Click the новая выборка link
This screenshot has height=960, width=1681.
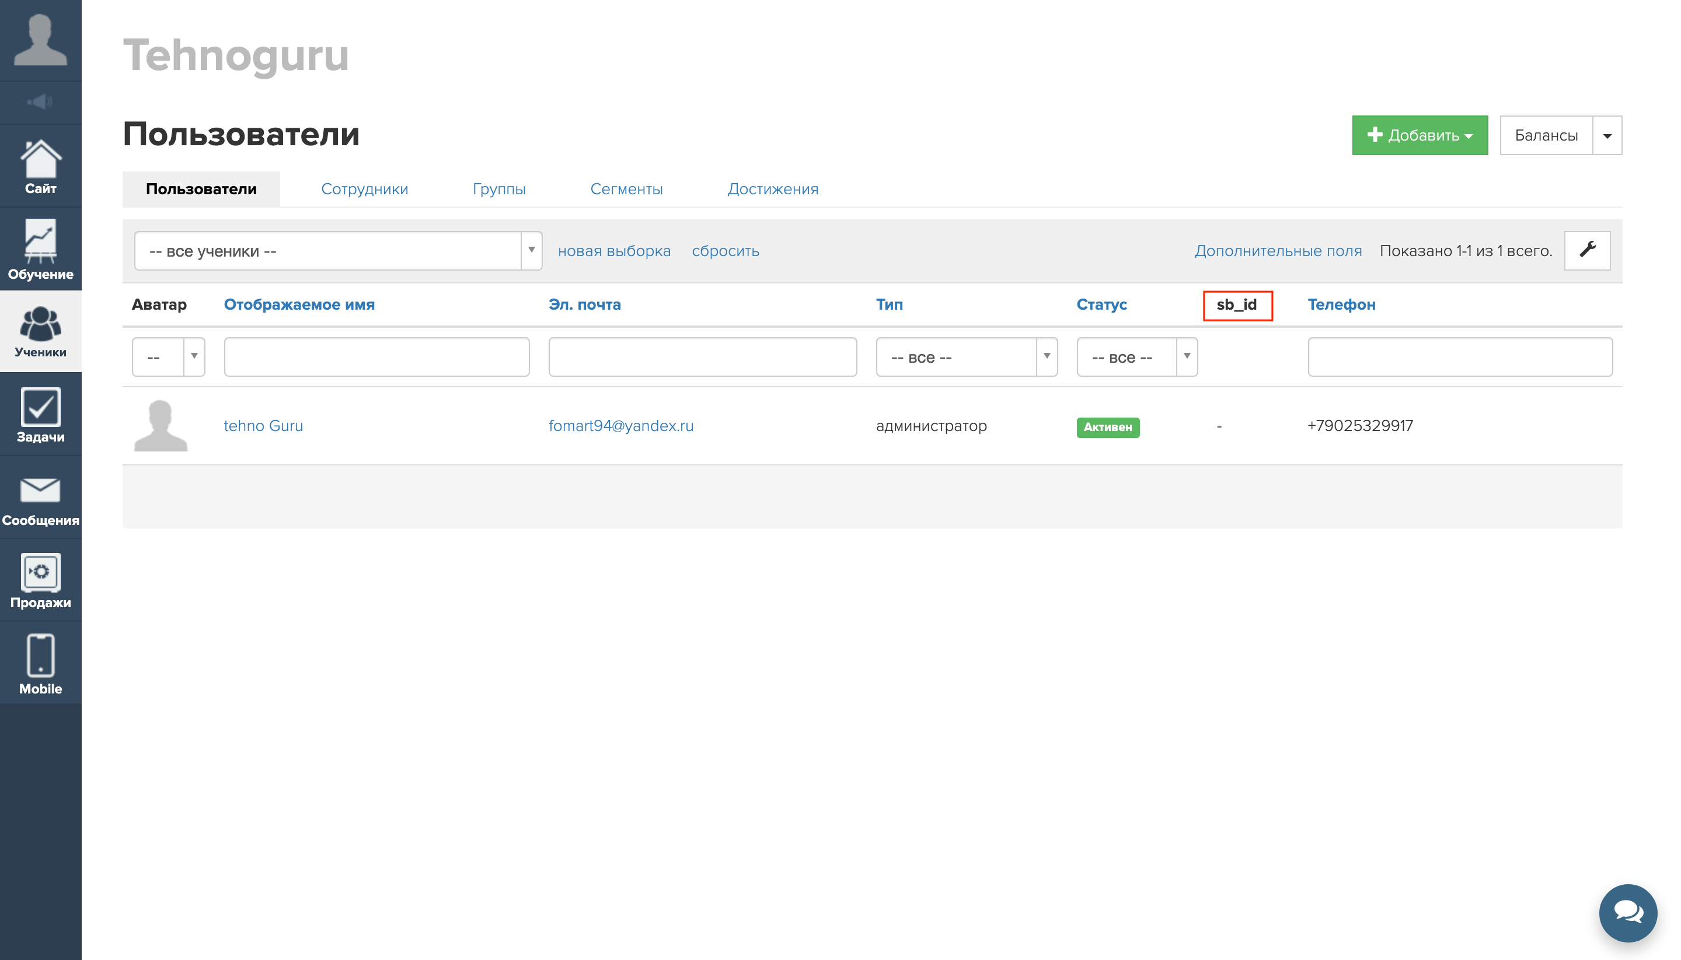coord(614,251)
